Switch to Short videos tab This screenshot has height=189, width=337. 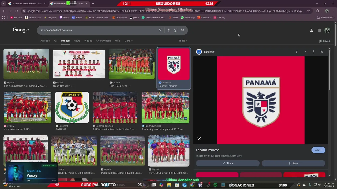click(103, 41)
